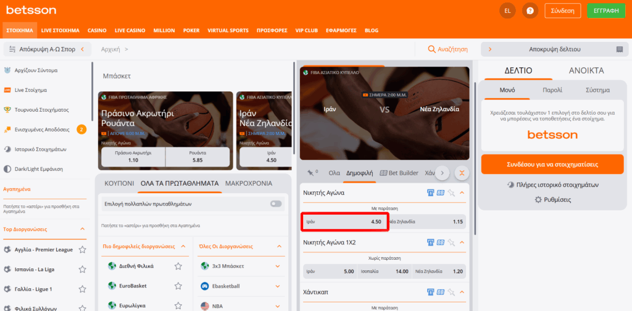The image size is (632, 311).
Task: Pick Ρουάντα 5.85 odds
Action: [197, 157]
